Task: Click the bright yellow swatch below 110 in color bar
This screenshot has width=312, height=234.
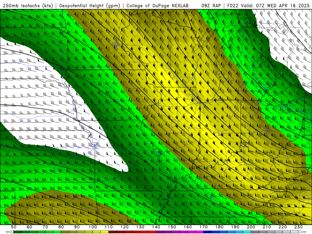Action: [105, 232]
